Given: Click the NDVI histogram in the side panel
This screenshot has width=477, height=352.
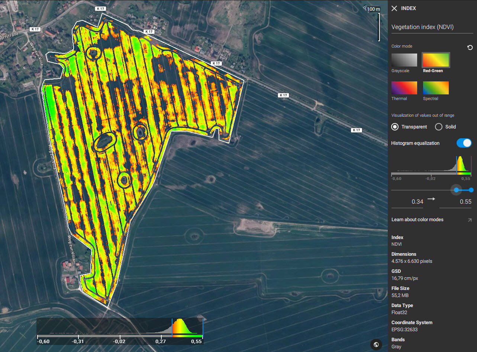Looking at the screenshot, I should pyautogui.click(x=431, y=167).
